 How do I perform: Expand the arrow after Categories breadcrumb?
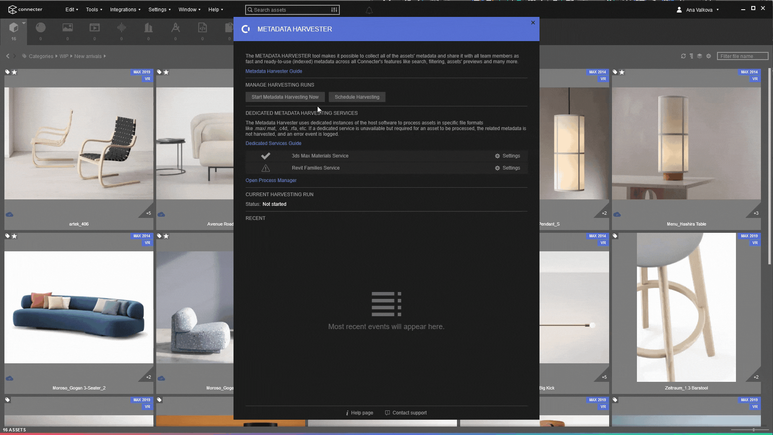[x=56, y=56]
